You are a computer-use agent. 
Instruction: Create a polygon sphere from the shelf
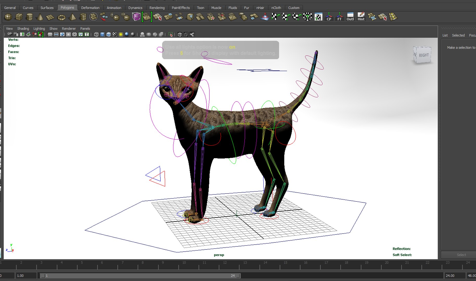click(x=8, y=17)
